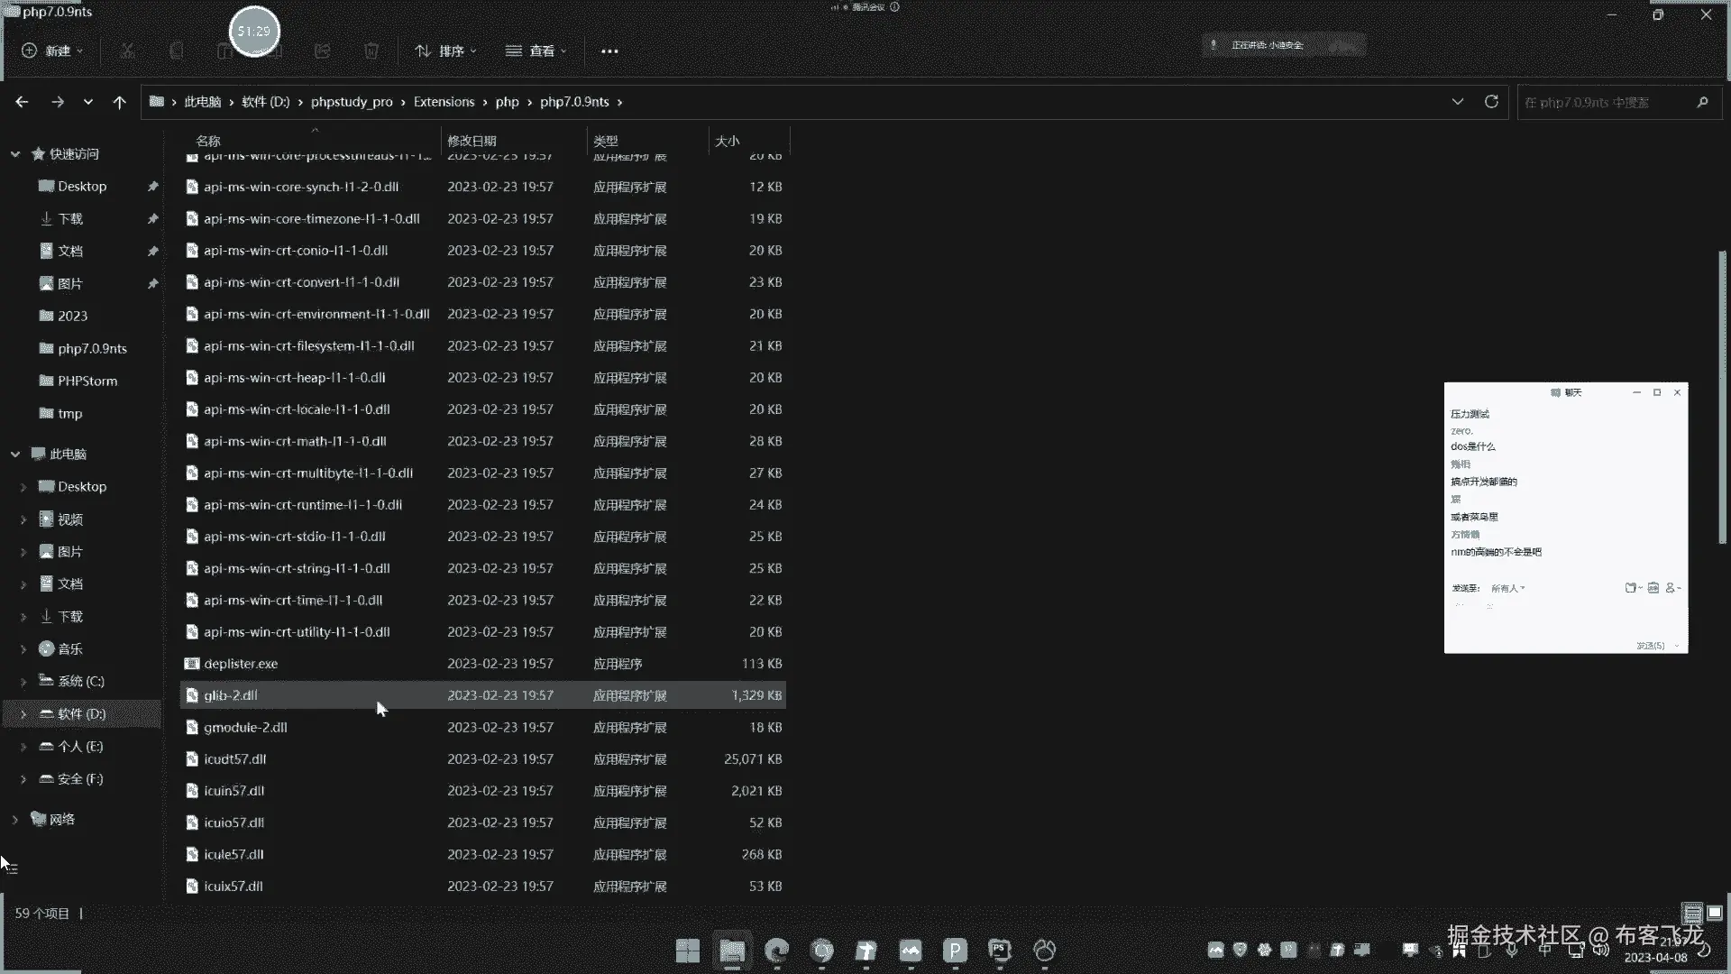
Task: Click the vertical scrollbar of the window
Action: 1723,397
